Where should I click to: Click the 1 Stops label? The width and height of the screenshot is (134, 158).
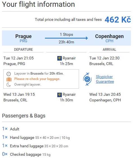point(66,34)
